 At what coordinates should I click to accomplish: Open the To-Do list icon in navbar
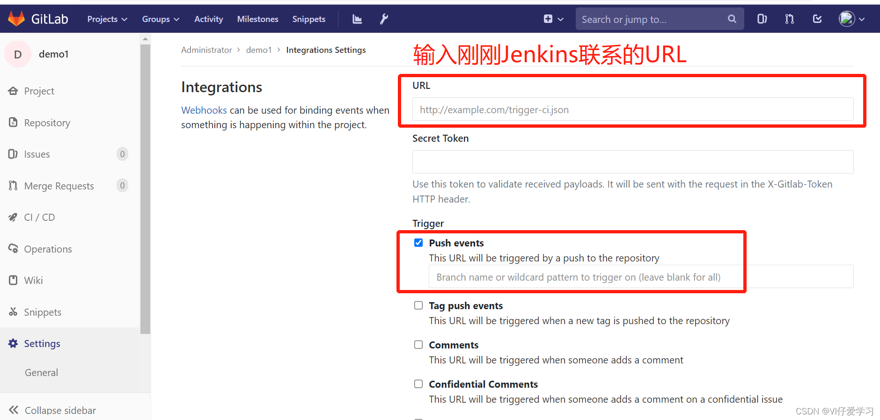pyautogui.click(x=817, y=19)
